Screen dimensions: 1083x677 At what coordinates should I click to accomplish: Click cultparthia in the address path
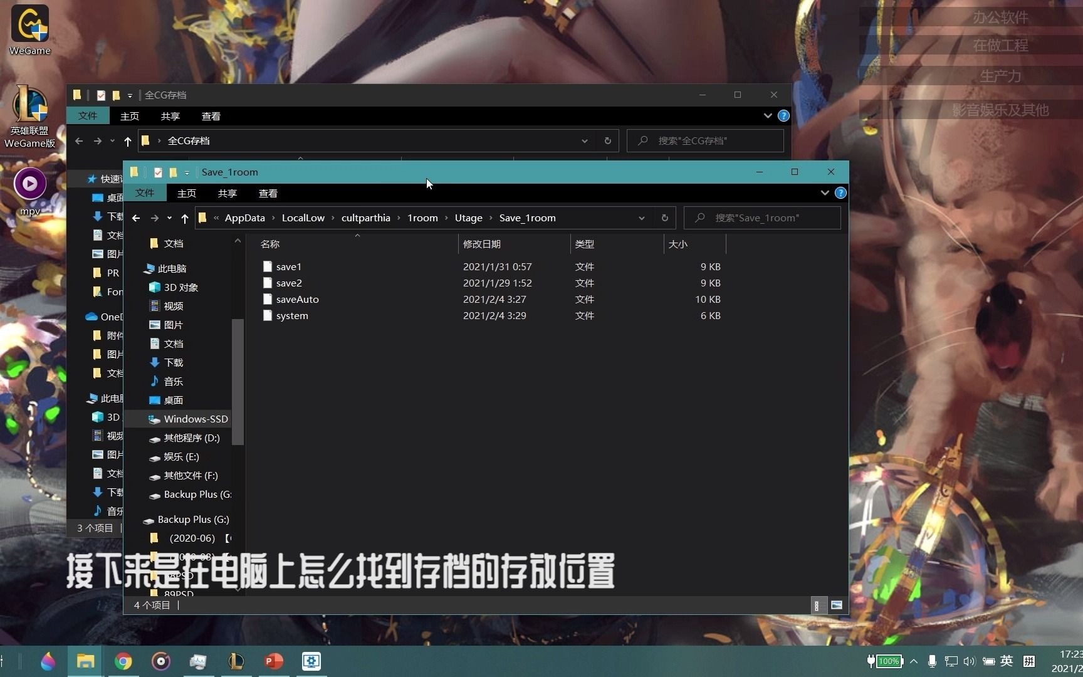click(366, 218)
